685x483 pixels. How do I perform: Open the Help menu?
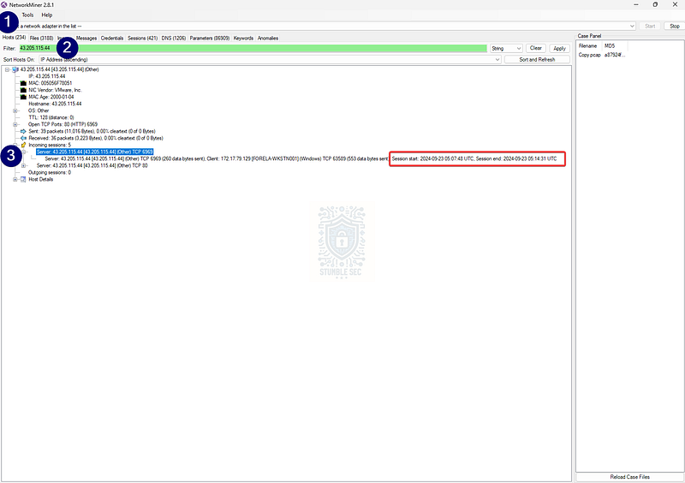(x=47, y=15)
